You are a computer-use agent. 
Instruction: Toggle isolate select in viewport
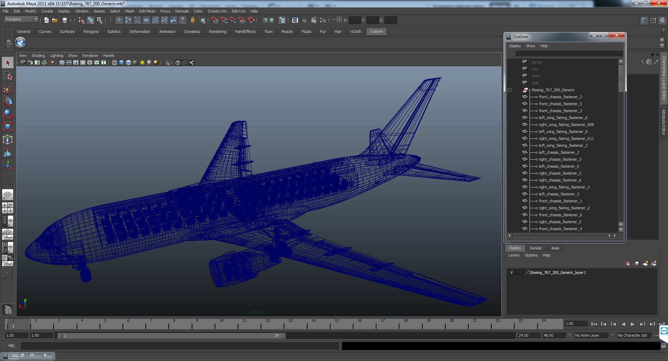[167, 62]
